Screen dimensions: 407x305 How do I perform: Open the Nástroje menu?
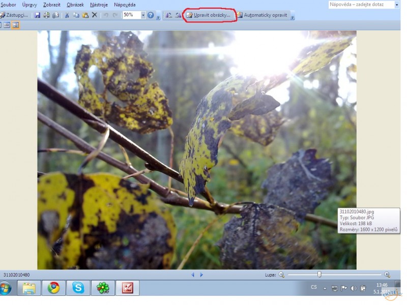pyautogui.click(x=99, y=5)
